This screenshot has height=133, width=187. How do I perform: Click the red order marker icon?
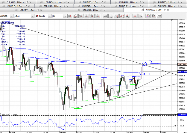[135, 16]
